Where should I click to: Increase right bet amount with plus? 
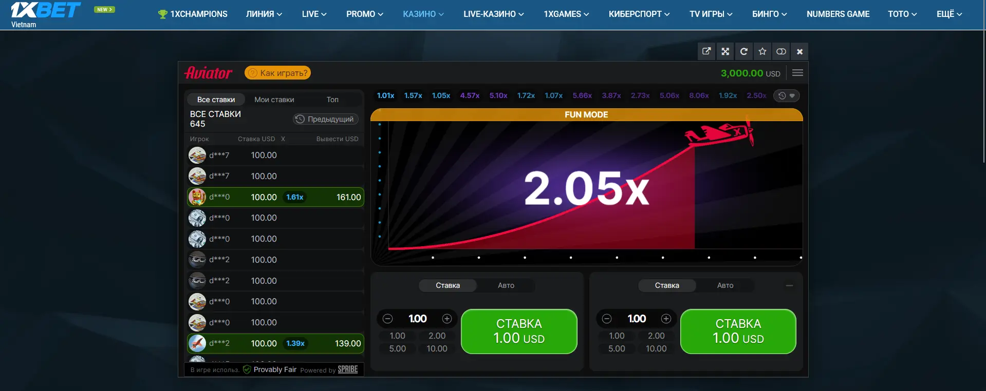(666, 319)
